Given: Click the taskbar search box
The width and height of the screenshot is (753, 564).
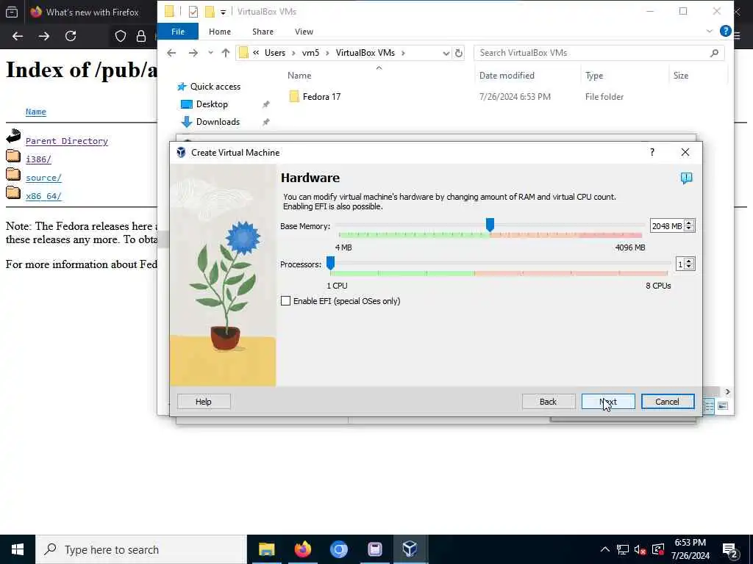Looking at the screenshot, I should click(141, 549).
